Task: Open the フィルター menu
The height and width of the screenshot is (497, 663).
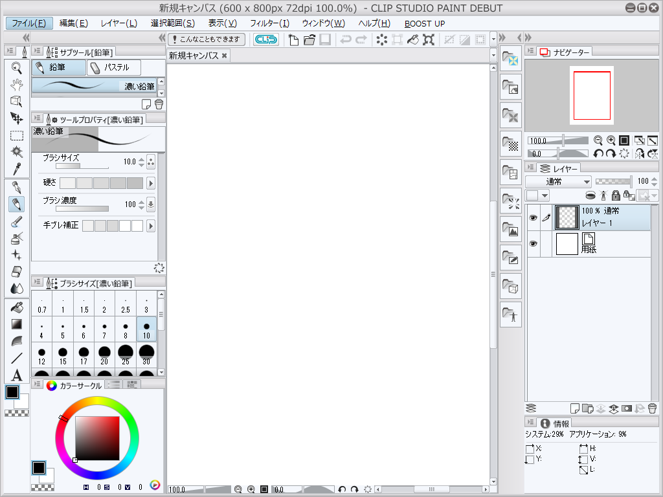Action: [269, 23]
